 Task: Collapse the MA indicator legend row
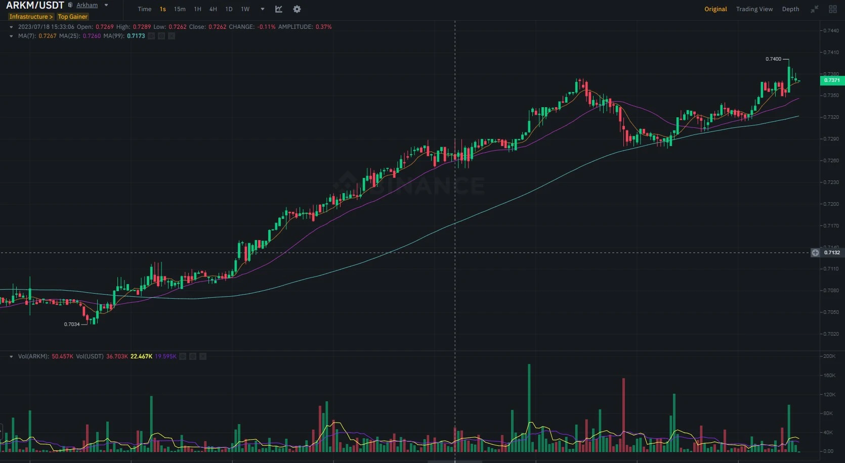coord(11,36)
